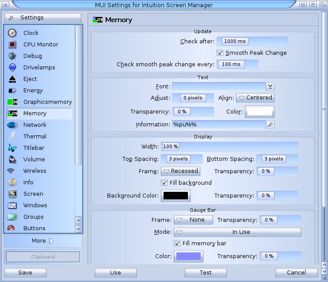Click the depth gadget in the titlebar
The width and height of the screenshot is (328, 282).
pyautogui.click(x=323, y=5)
